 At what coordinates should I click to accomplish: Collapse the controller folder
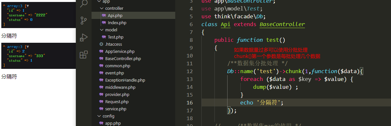point(101,8)
